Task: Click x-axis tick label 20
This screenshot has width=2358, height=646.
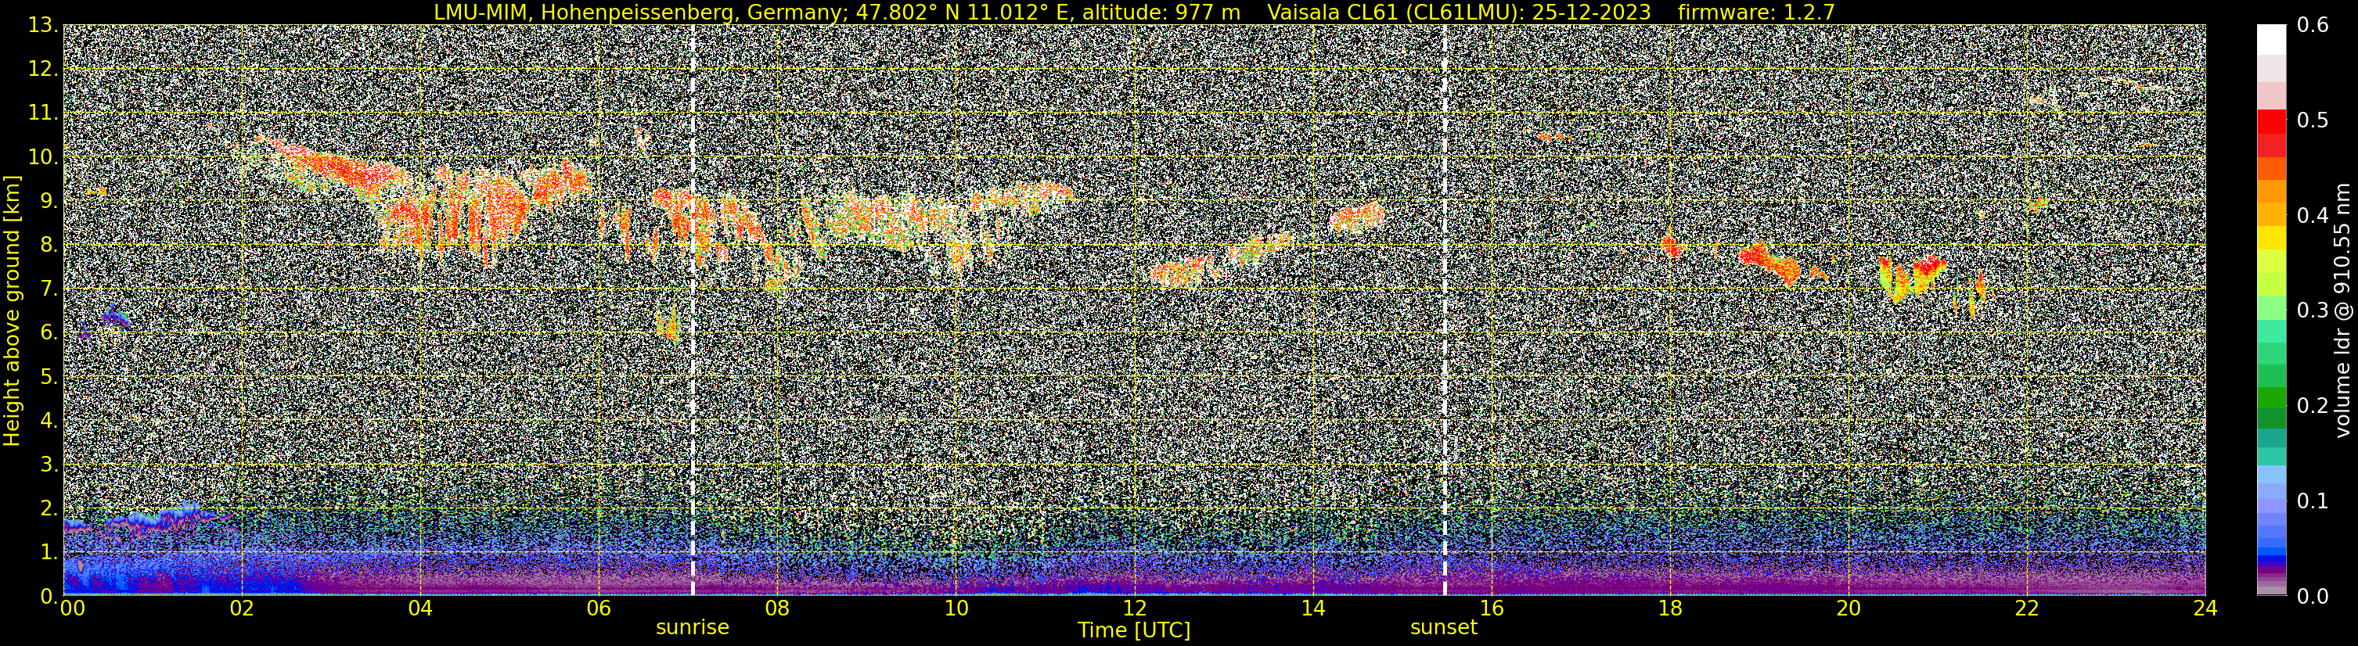Action: point(1849,608)
